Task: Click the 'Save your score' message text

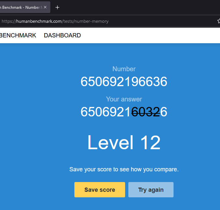Action: (124, 169)
